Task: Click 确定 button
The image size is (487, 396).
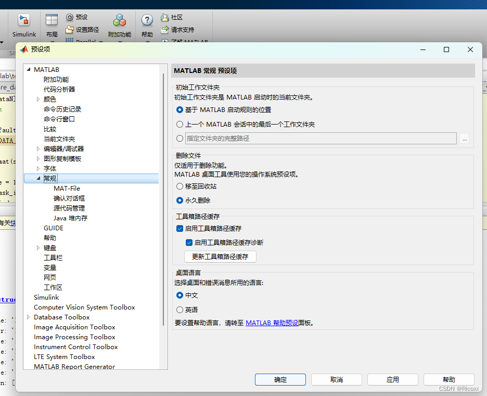Action: [280, 380]
